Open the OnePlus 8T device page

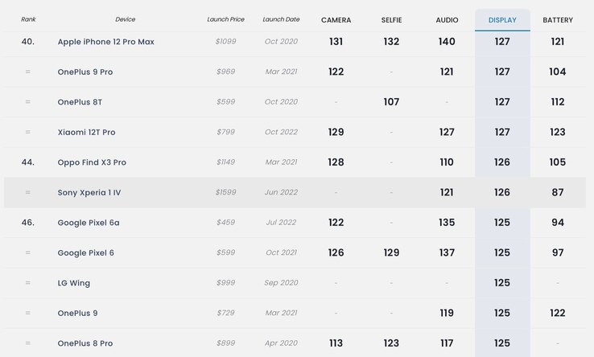[80, 102]
